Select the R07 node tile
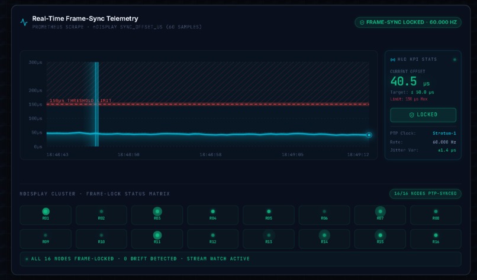Viewport: 477px width, 280px height. [380, 214]
